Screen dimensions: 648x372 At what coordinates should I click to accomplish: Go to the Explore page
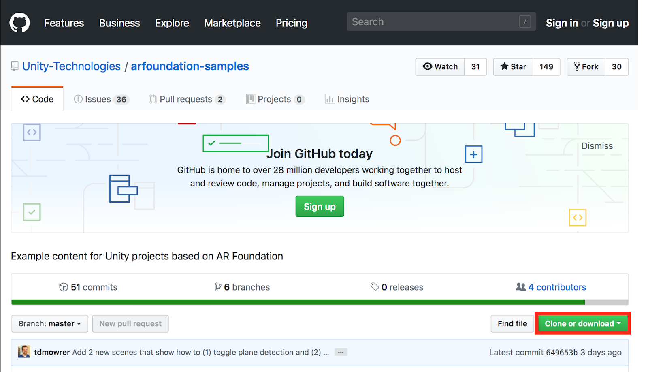tap(172, 23)
